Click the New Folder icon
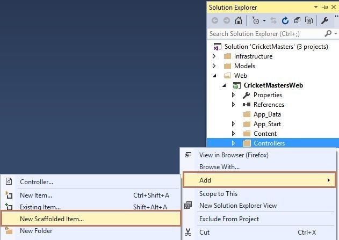Image resolution: width=339 pixels, height=240 pixels. click(9, 231)
